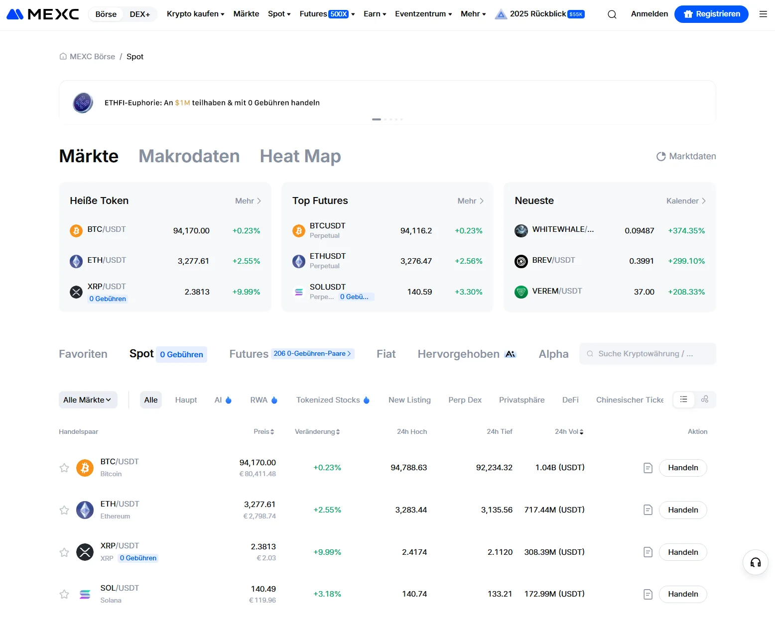This screenshot has height=618, width=775.
Task: Click Handeln for ETH/USDT
Action: (x=683, y=510)
